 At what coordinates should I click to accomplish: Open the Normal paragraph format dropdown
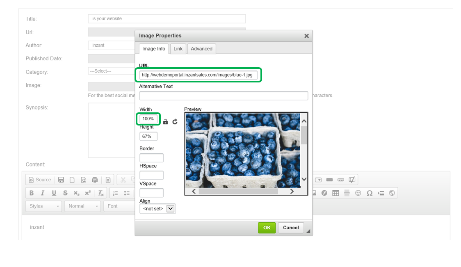[x=82, y=206]
